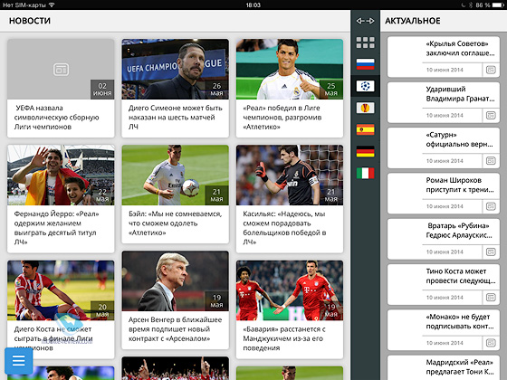Viewport: 507px width, 380px height.
Task: Open the Бэйл photo thumbnail
Action: pyautogui.click(x=176, y=176)
